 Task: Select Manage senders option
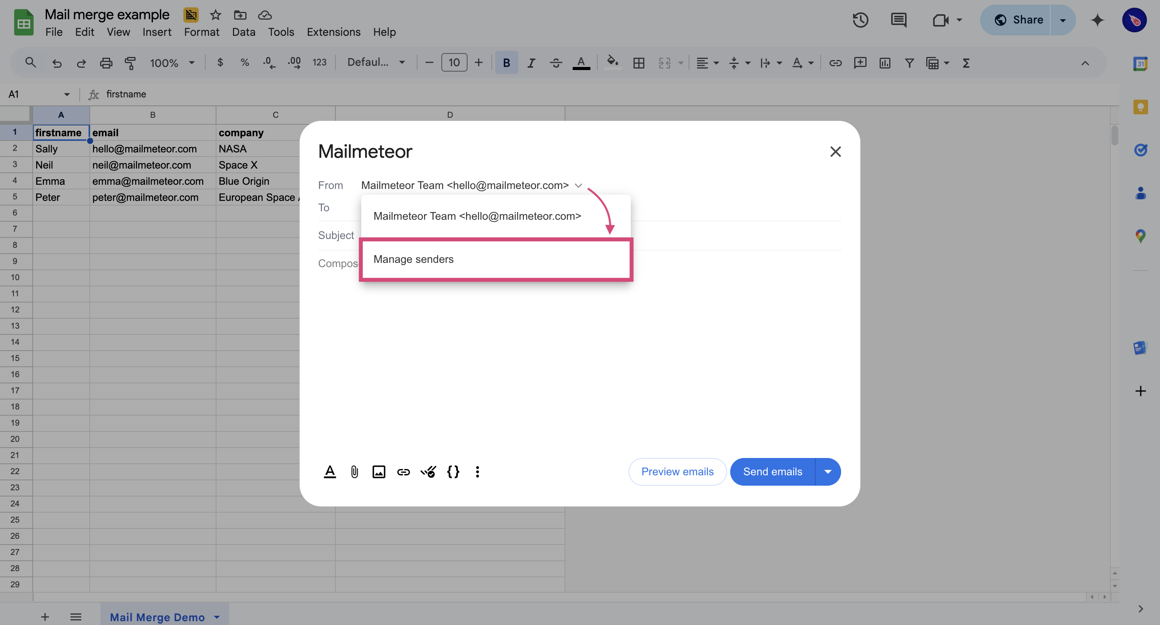pyautogui.click(x=496, y=259)
